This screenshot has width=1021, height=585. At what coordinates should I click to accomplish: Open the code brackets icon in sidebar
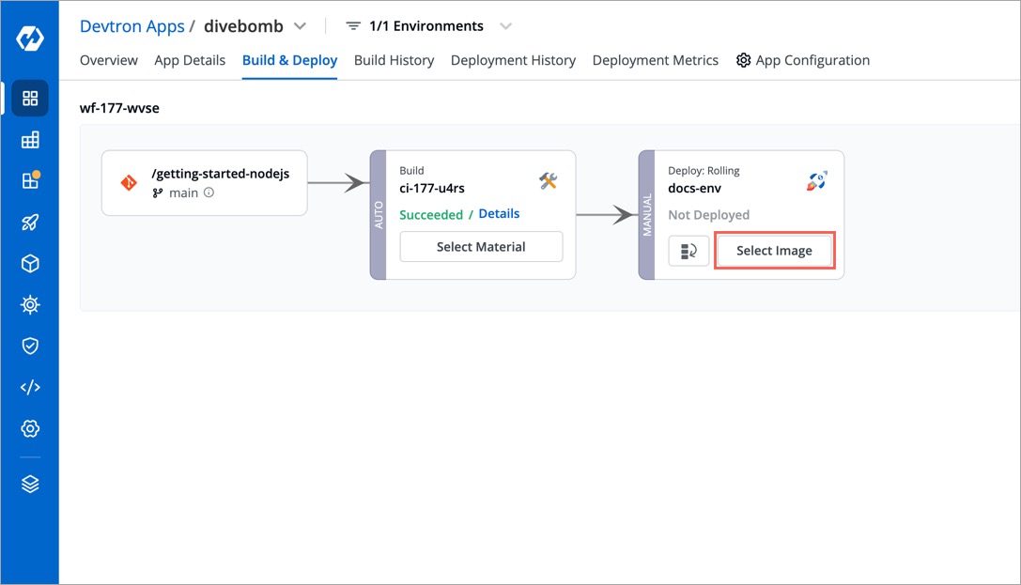[x=30, y=388]
